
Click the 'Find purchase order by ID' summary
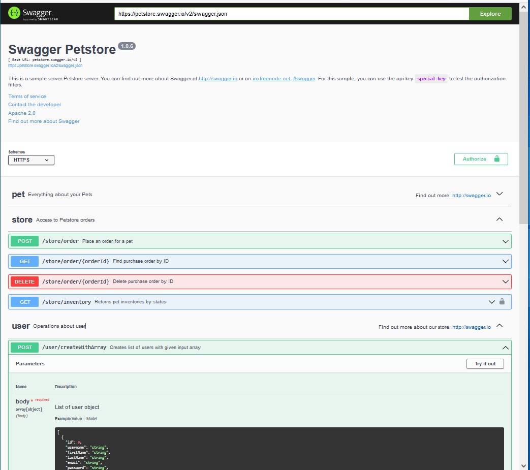[x=141, y=261]
